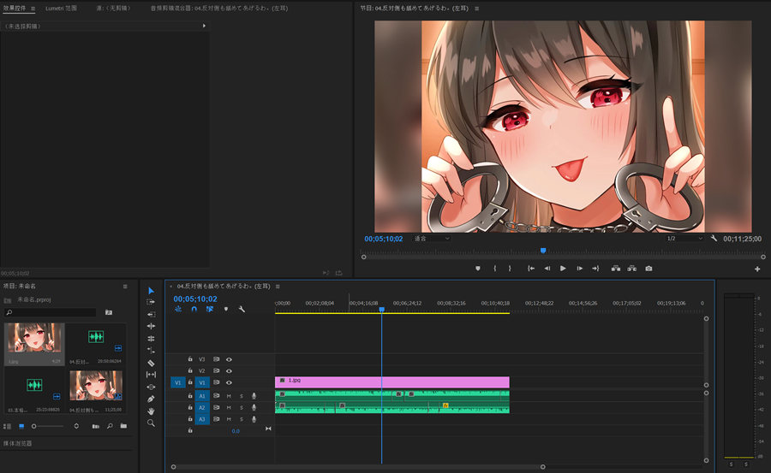Expand the no-clip-selected arrow in Effect Controls
This screenshot has height=473, width=771.
pyautogui.click(x=204, y=26)
